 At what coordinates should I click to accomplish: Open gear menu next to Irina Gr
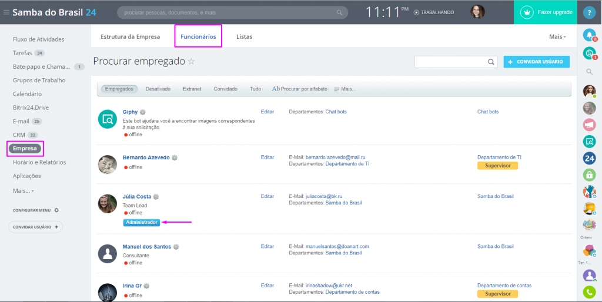[x=146, y=286]
